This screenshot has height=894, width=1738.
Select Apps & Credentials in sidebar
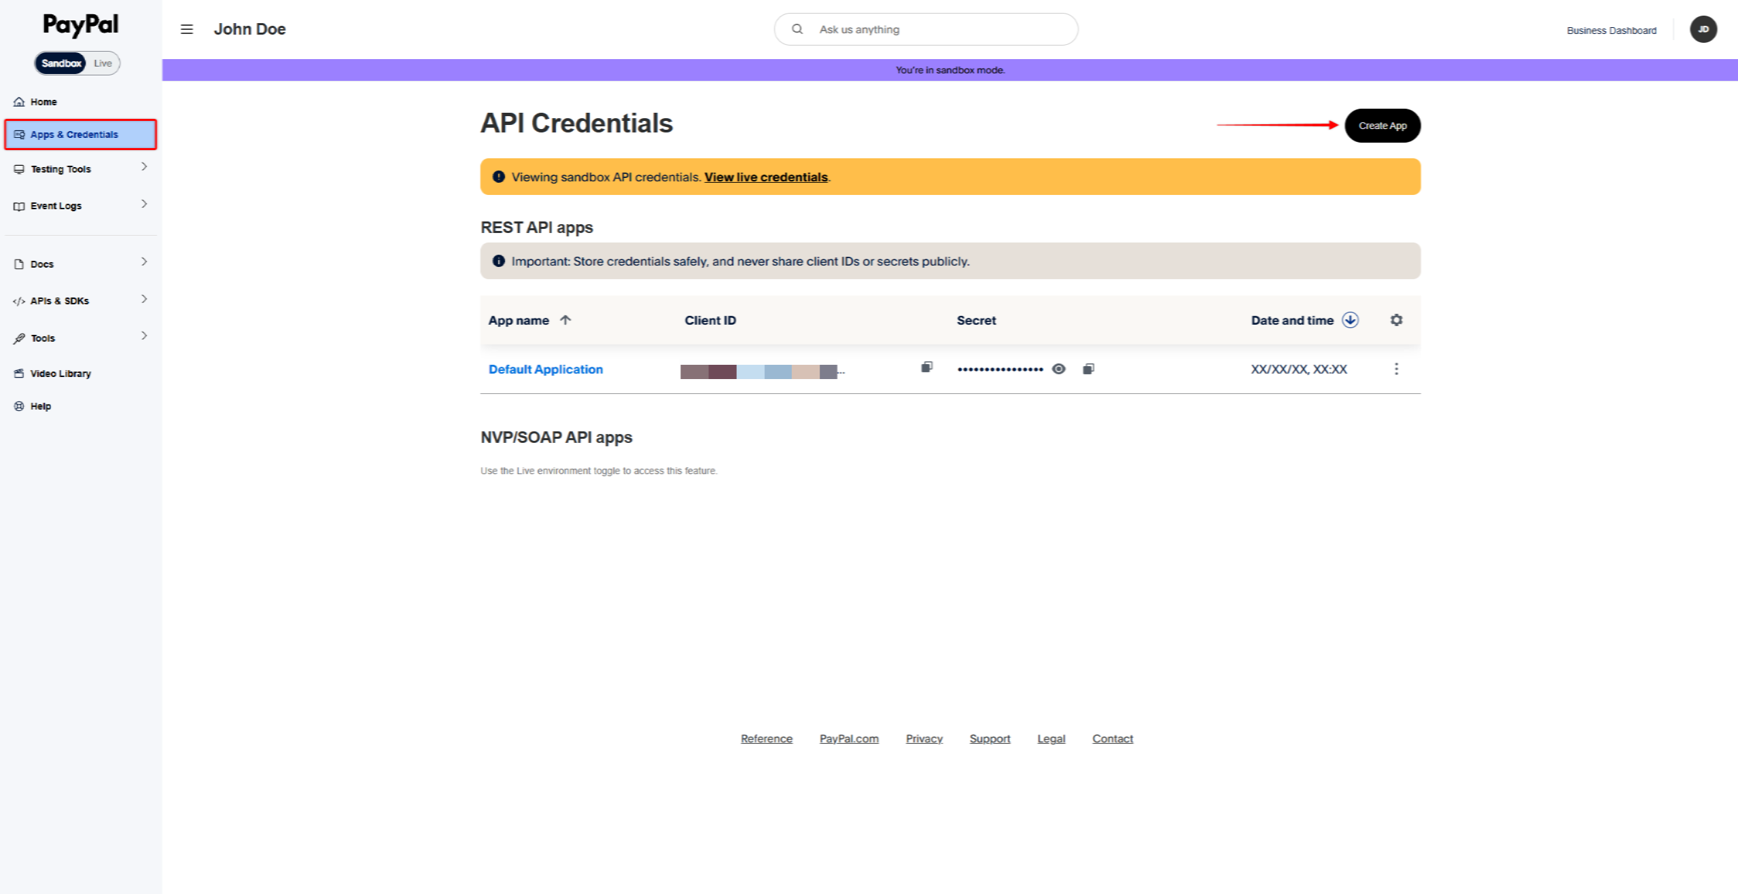point(80,135)
